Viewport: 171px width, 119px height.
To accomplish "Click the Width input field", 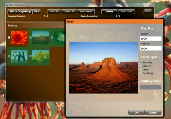I will 151,39.
